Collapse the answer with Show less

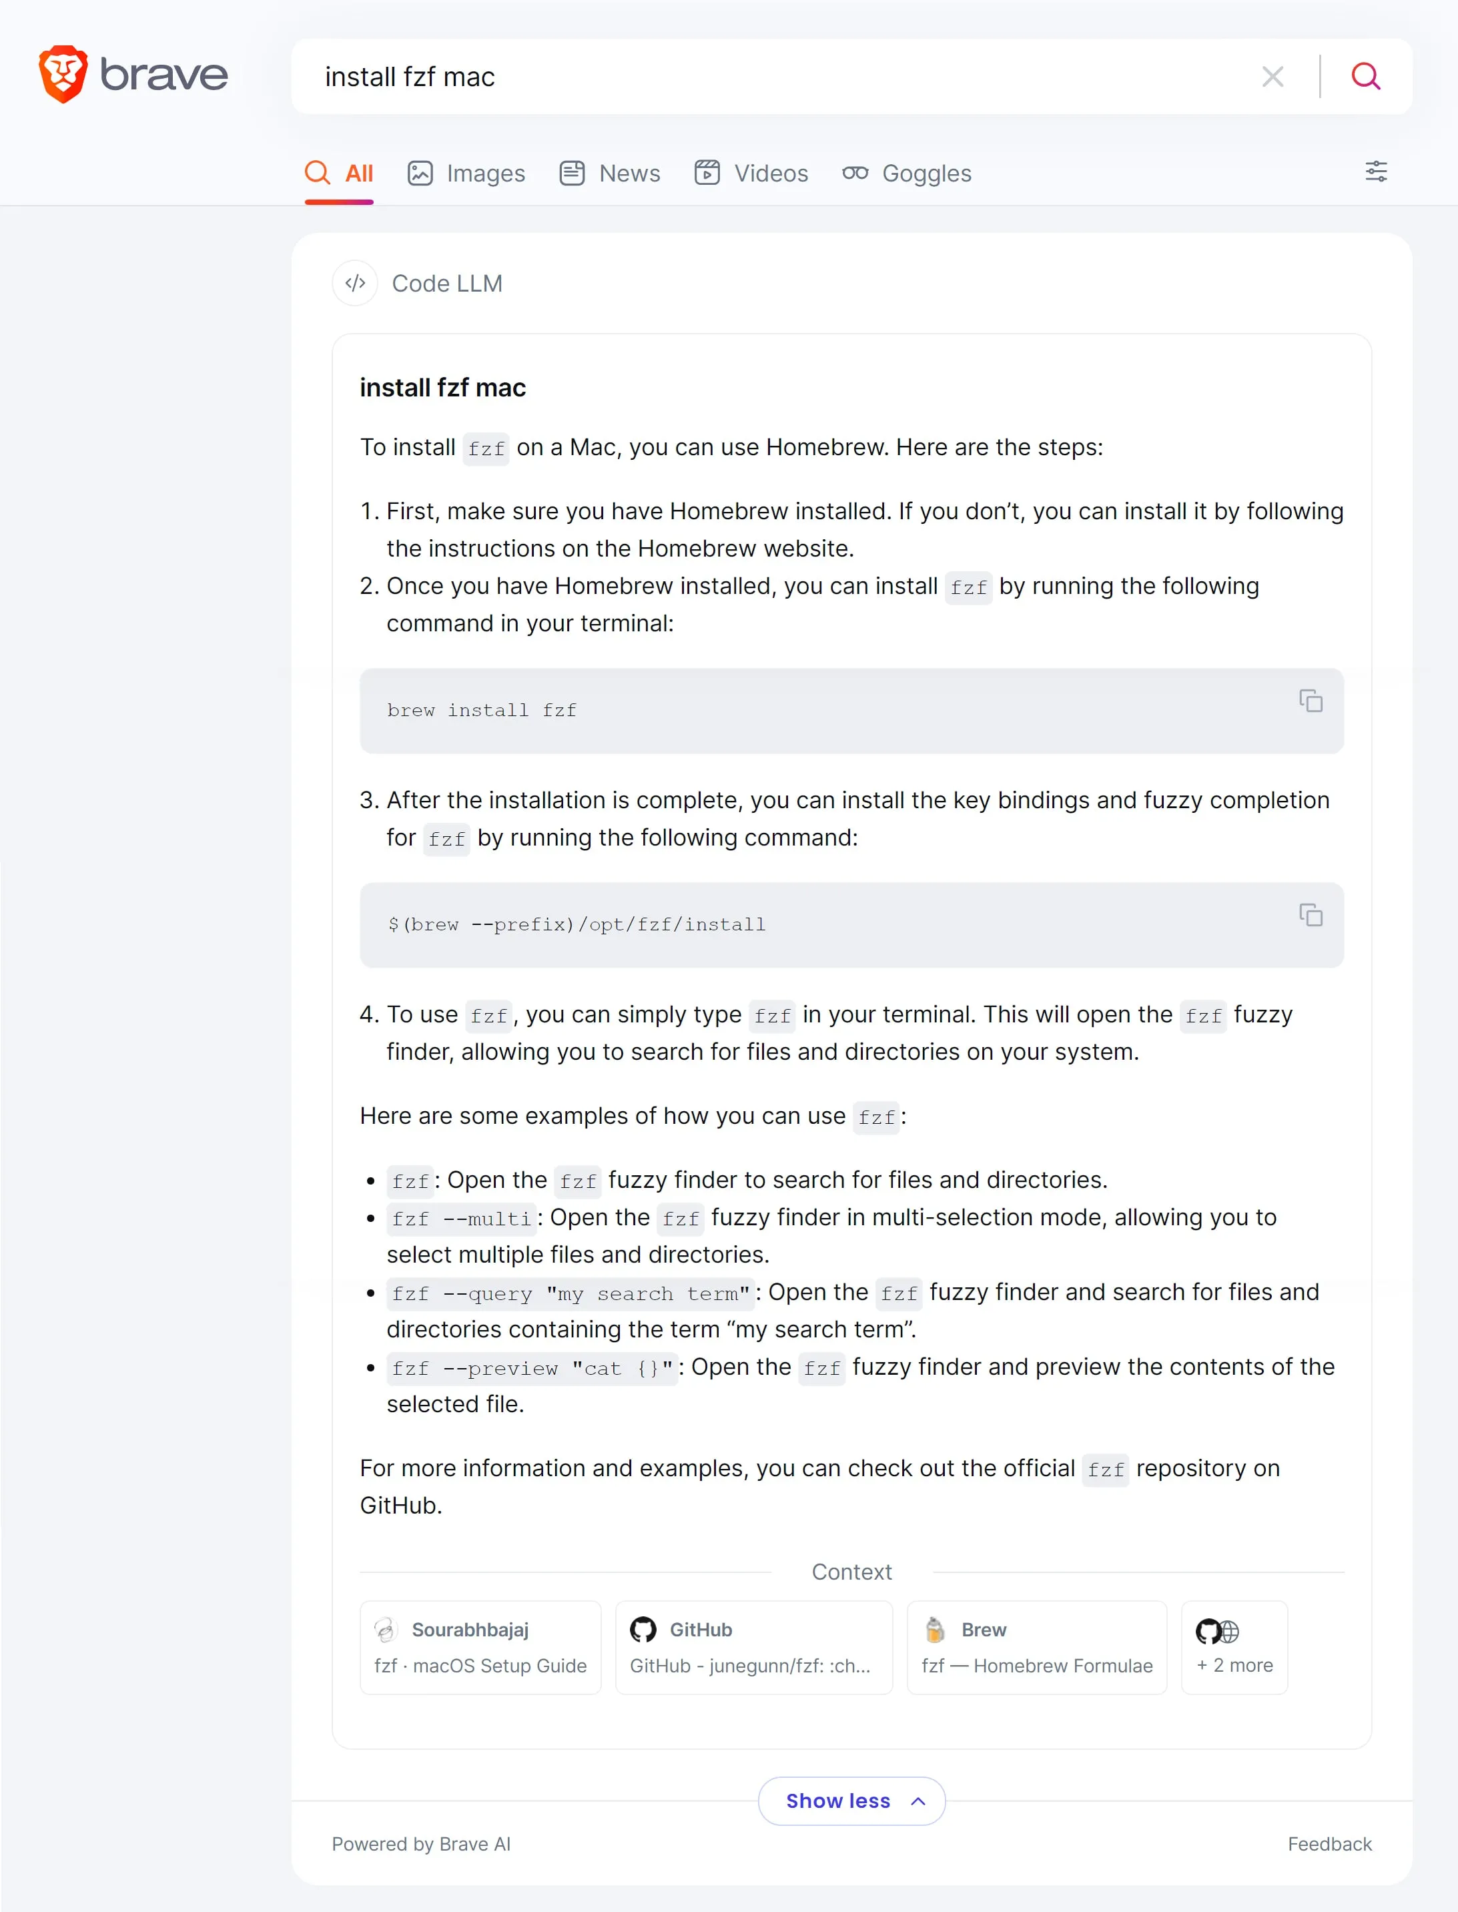click(x=851, y=1801)
